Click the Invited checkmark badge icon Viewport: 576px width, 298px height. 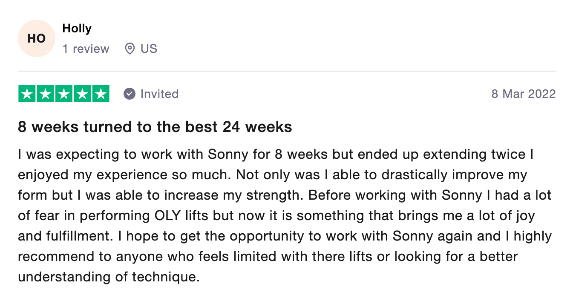(x=130, y=94)
